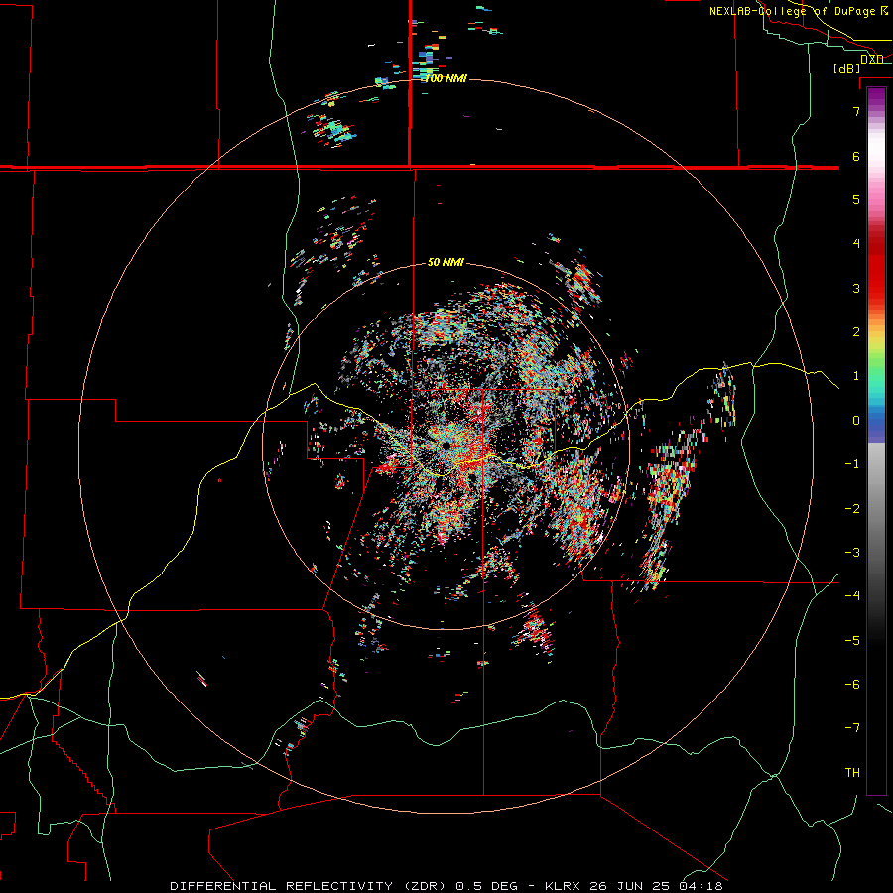The height and width of the screenshot is (893, 893).
Task: Click the positive 1 scale value
Action: pos(856,376)
